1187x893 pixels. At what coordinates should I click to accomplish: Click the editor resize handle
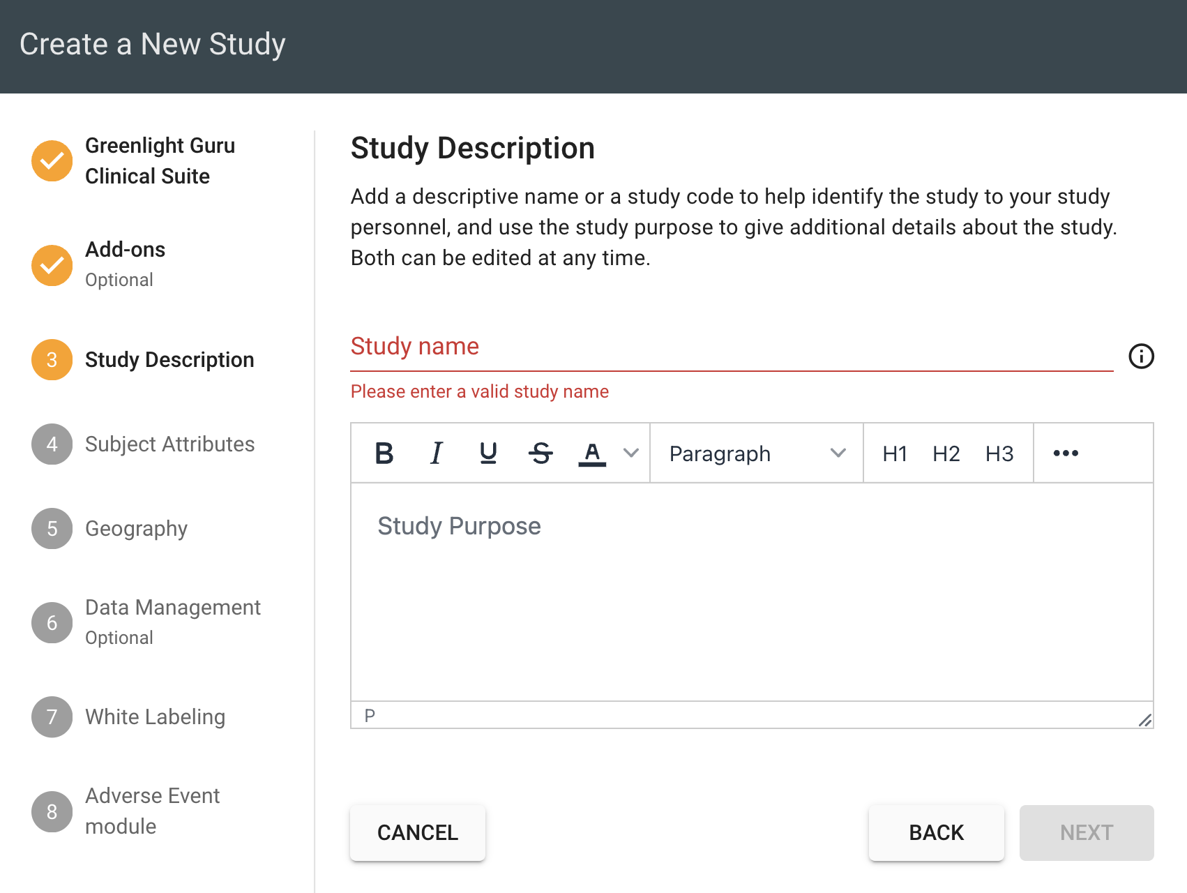coord(1144,720)
